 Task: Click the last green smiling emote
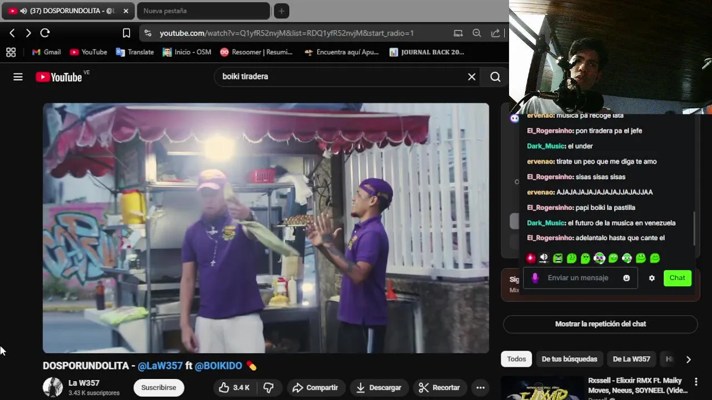coord(655,258)
